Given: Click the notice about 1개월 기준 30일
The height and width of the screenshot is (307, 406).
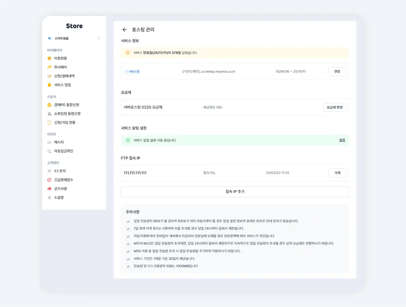Looking at the screenshot, I should tap(164, 259).
